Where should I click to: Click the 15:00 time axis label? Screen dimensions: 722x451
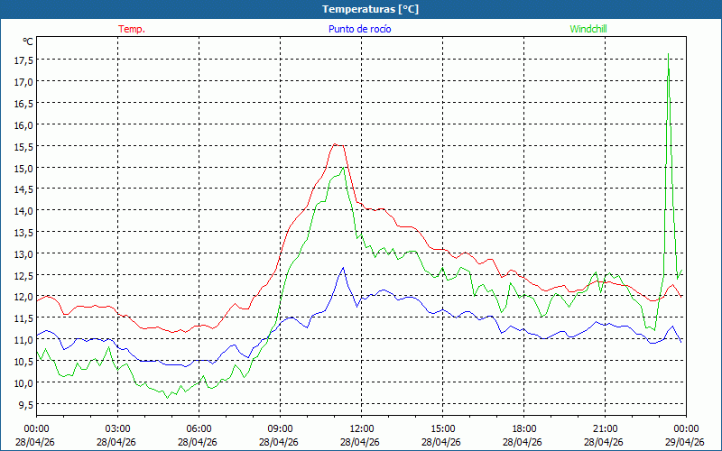(442, 428)
